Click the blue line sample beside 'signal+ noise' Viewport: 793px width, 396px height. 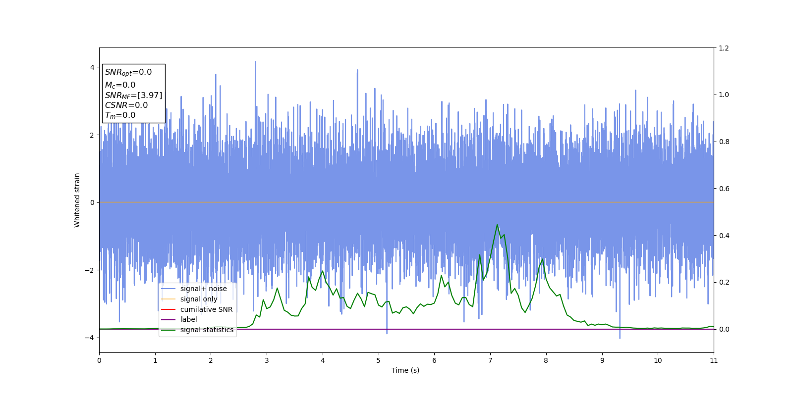(x=169, y=289)
